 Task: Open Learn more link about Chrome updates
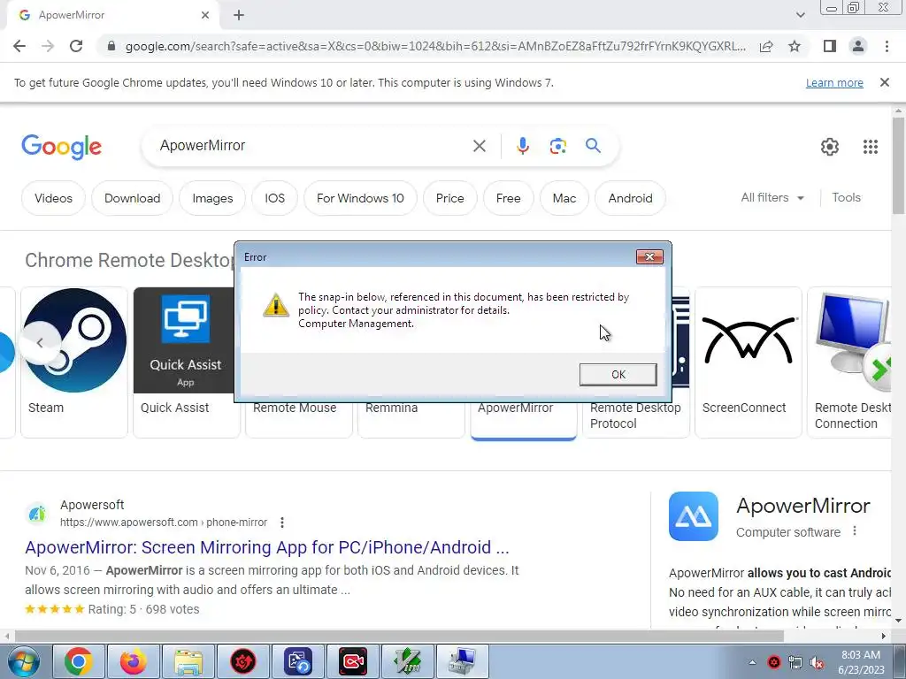[x=834, y=82]
